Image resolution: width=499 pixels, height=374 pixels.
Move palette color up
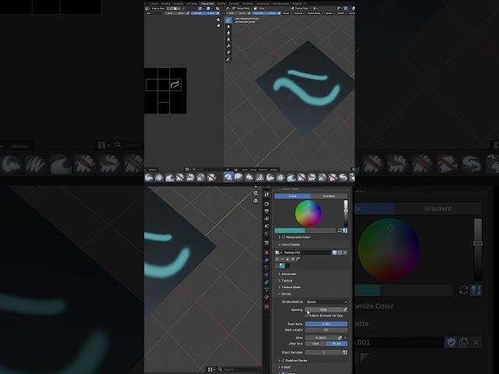tap(288, 259)
